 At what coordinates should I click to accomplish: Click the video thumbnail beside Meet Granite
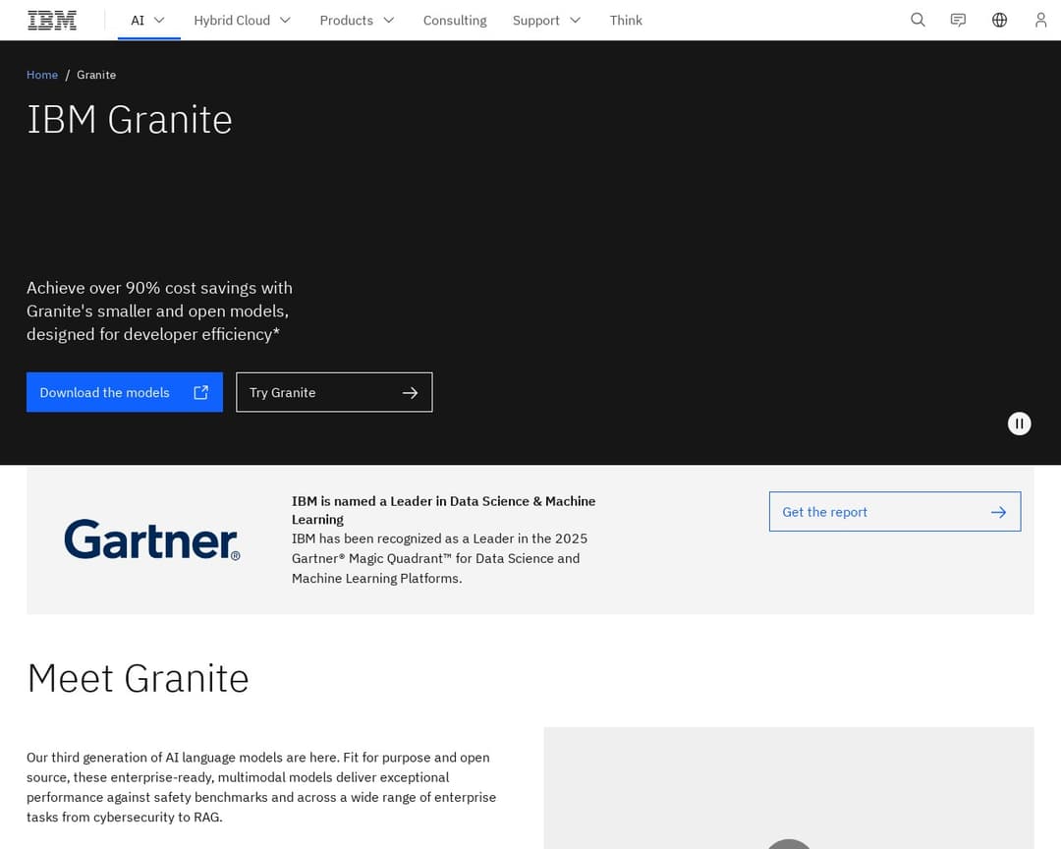(788, 788)
